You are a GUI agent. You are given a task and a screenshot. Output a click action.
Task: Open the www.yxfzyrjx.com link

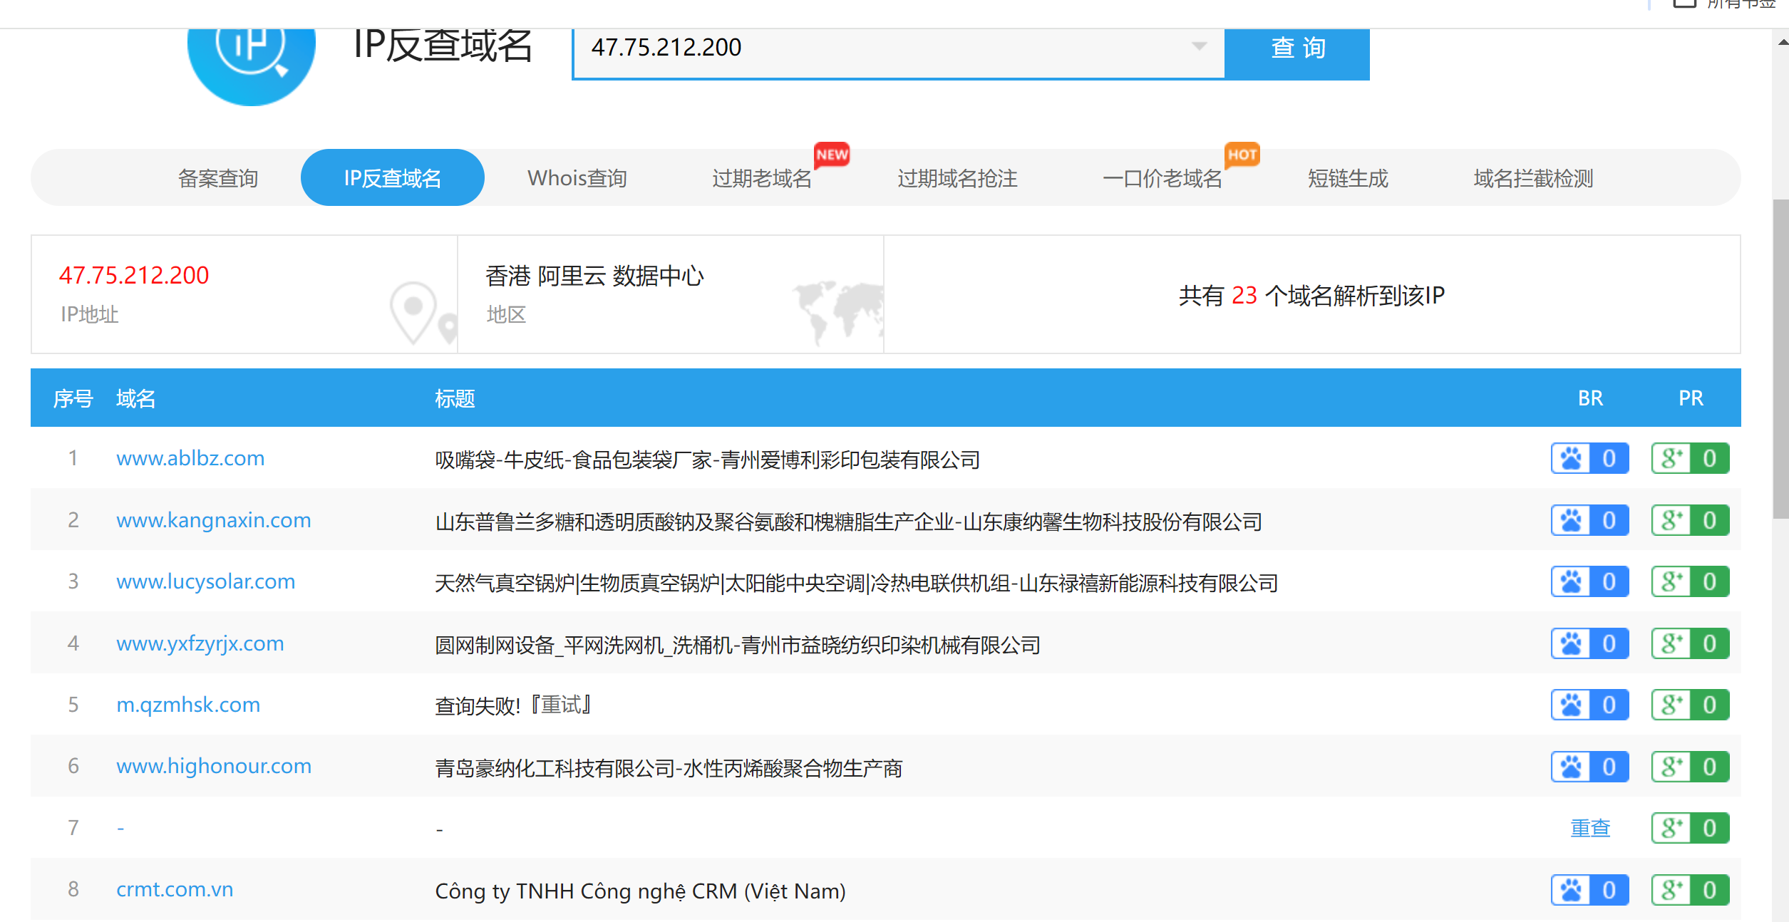(200, 643)
